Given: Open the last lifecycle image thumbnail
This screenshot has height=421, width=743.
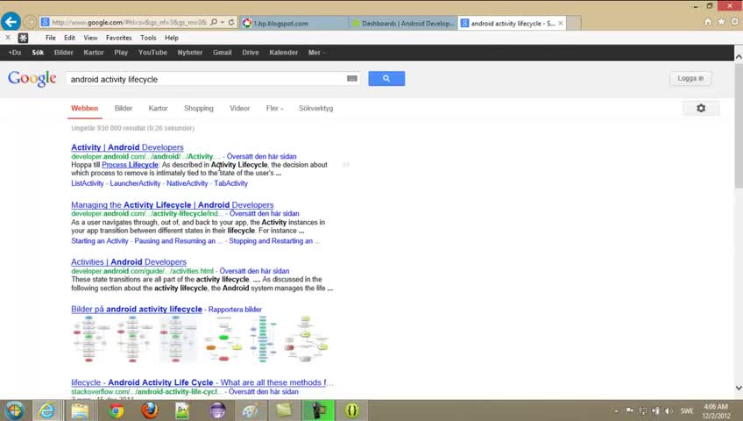Looking at the screenshot, I should coord(306,339).
